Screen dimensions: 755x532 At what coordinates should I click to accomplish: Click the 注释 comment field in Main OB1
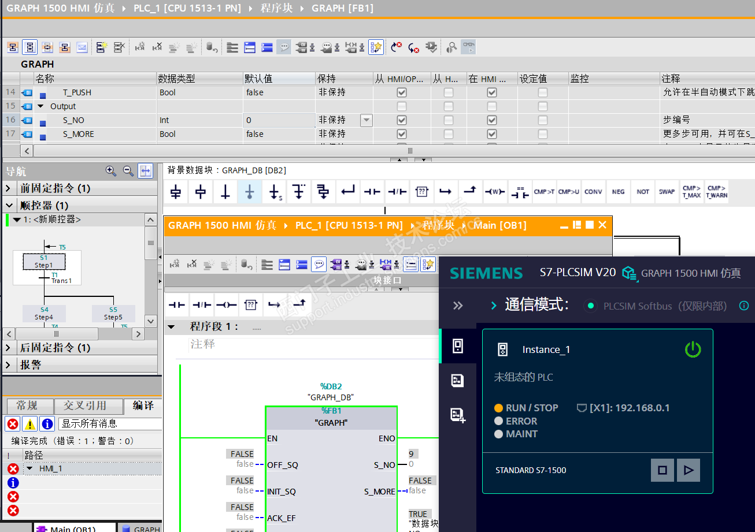coord(312,344)
